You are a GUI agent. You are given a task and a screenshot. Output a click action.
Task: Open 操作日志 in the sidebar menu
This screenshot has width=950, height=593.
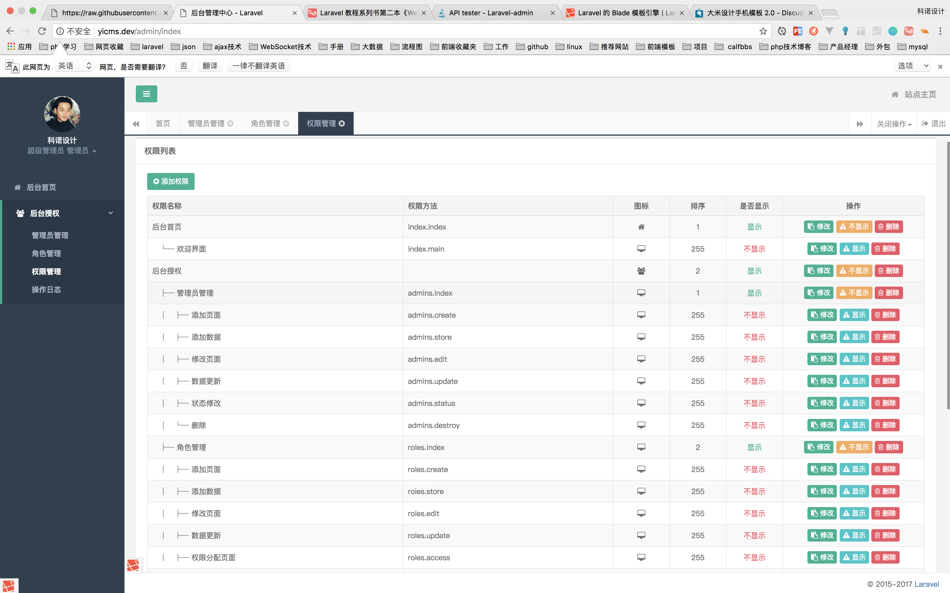[46, 290]
